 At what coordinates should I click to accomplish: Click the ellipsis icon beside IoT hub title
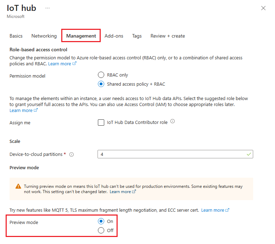[48, 8]
